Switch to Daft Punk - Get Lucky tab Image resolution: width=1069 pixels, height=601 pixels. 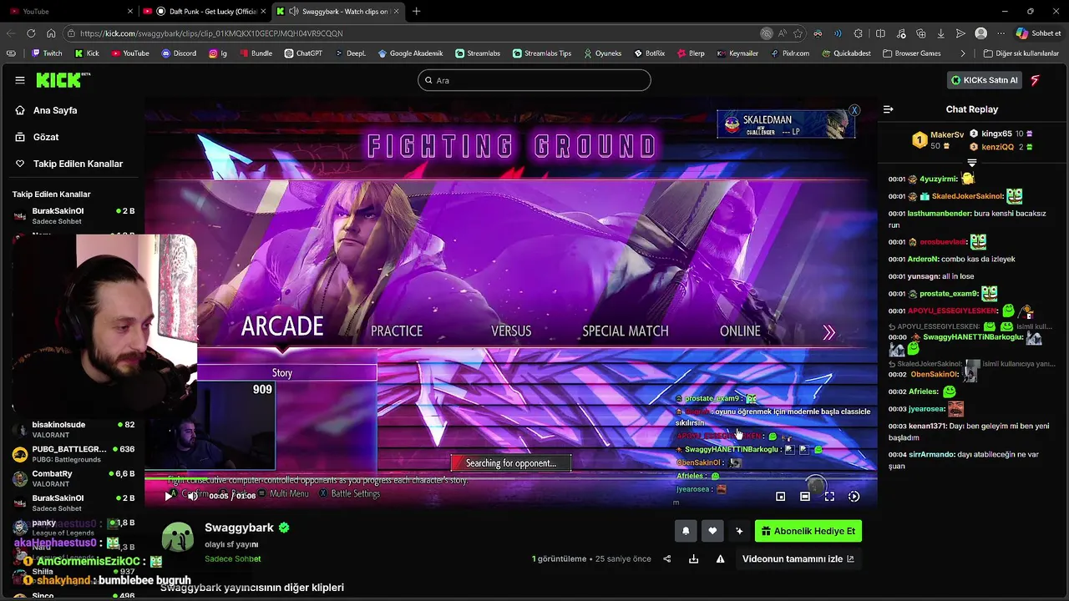point(206,11)
